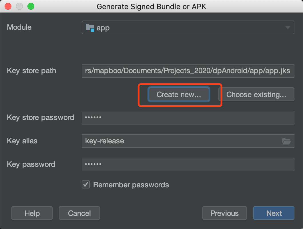Click into the Key store password field
The image size is (303, 229).
coord(188,117)
